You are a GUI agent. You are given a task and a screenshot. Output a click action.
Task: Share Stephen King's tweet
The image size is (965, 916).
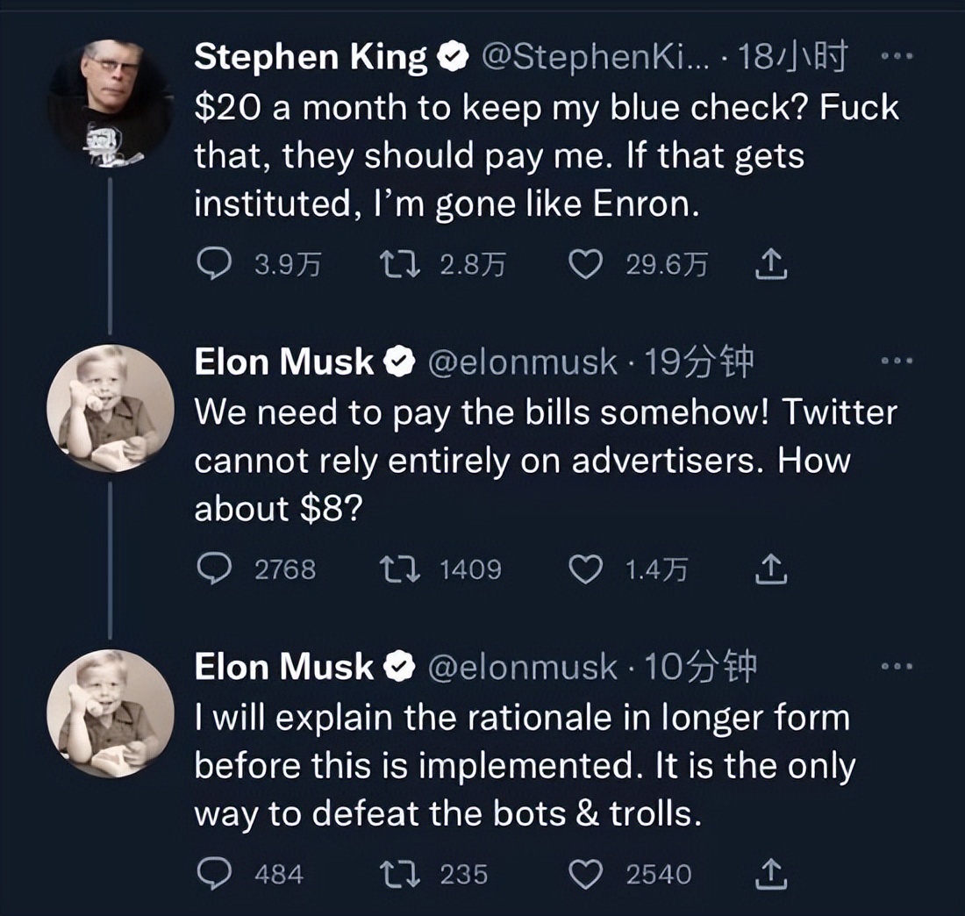(x=771, y=265)
